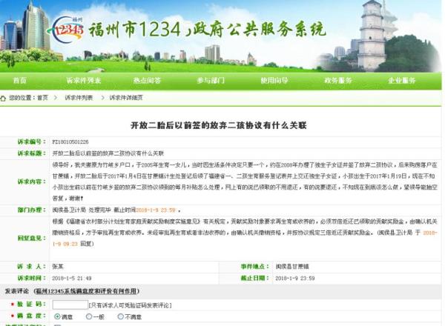Open the 政务服务 navigation tab
This screenshot has height=326, width=445.
click(x=337, y=80)
